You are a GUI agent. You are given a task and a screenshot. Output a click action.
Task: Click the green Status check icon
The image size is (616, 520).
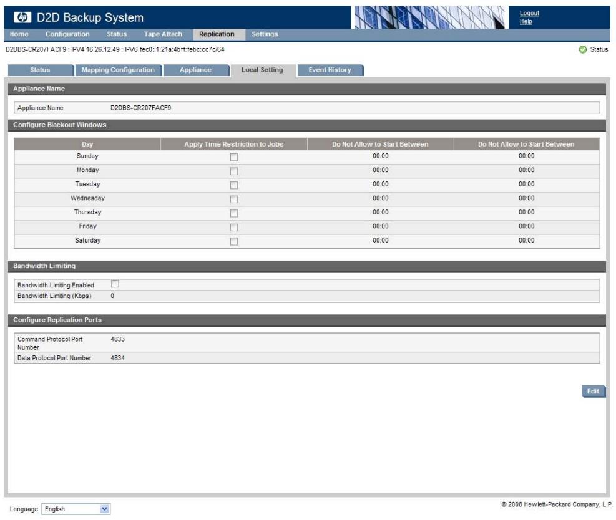click(x=582, y=49)
